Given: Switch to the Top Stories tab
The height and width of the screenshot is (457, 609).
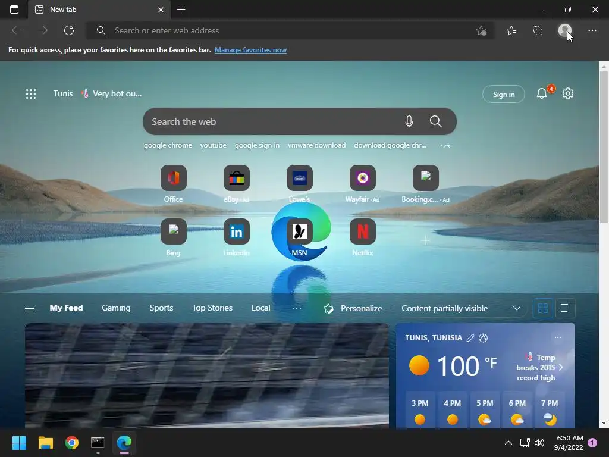Looking at the screenshot, I should 212,308.
